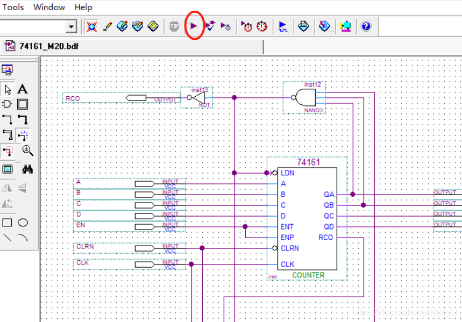Select the RCO output pin symbol
Image resolution: width=462 pixels, height=322 pixels.
click(x=122, y=98)
